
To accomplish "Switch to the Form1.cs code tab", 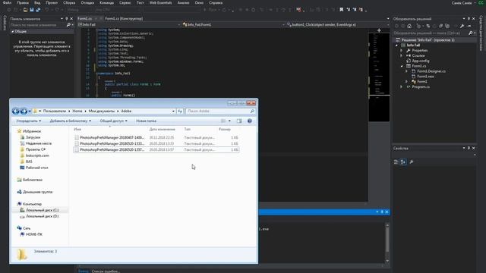I will coord(84,18).
